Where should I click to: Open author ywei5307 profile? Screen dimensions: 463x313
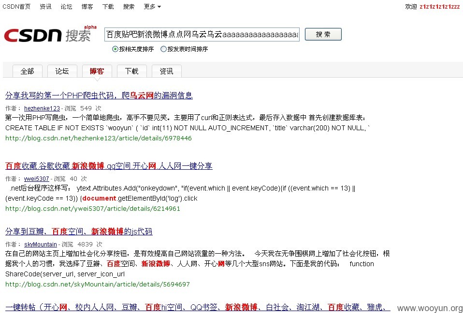point(37,179)
